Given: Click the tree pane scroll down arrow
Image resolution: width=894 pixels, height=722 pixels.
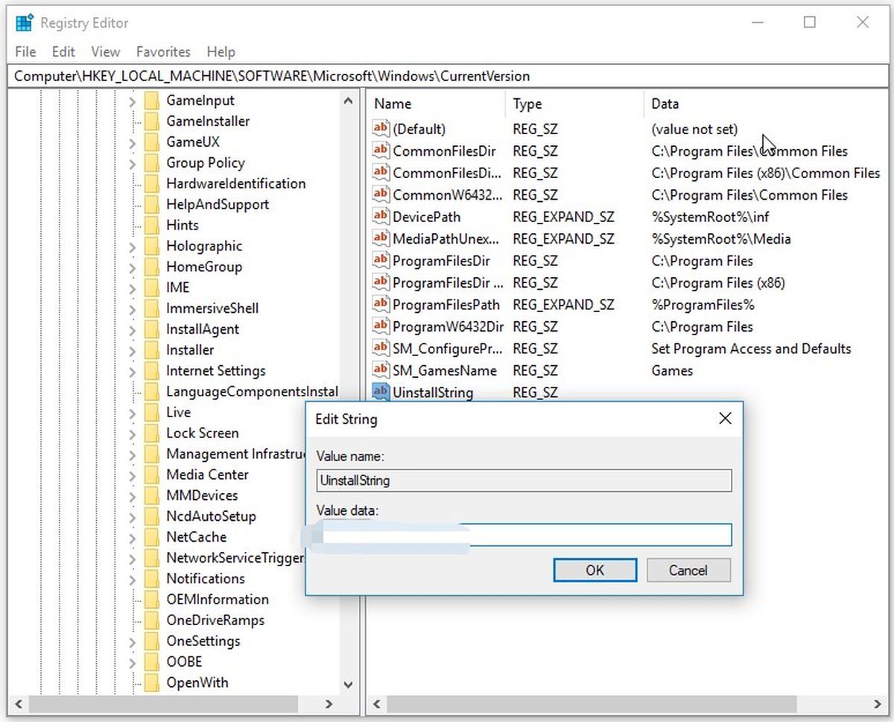Looking at the screenshot, I should (x=348, y=683).
